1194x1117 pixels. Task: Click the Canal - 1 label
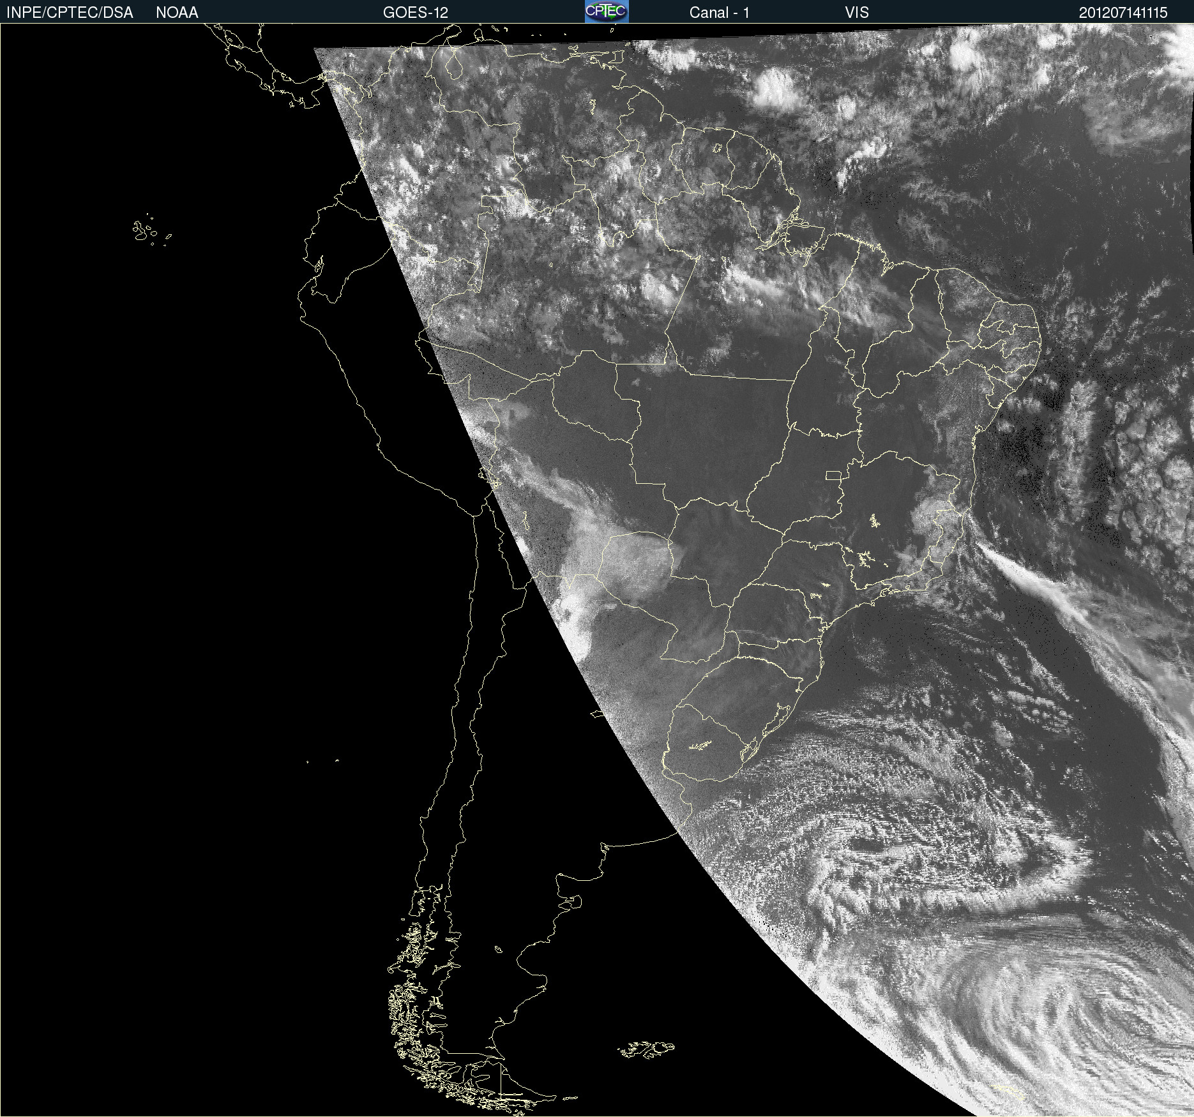coord(719,13)
